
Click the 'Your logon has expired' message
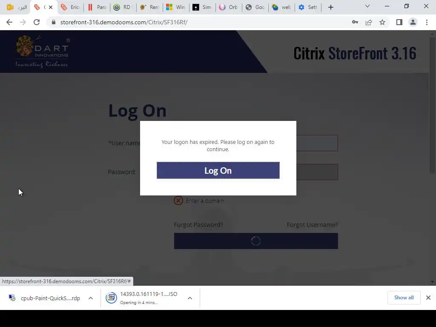tap(218, 146)
